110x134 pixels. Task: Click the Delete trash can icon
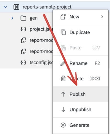pos(63,79)
